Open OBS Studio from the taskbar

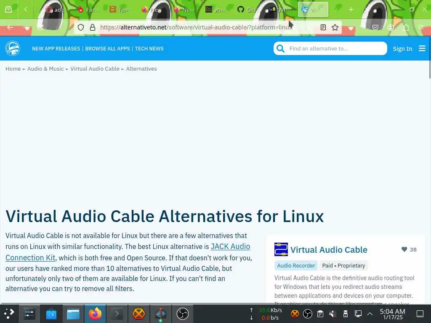click(x=183, y=314)
